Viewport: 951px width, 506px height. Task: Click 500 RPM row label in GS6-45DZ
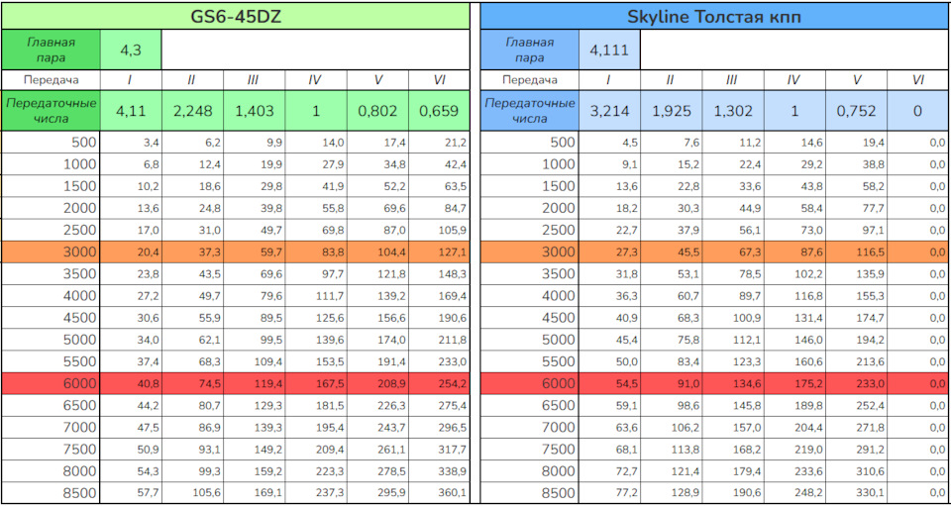coord(51,143)
